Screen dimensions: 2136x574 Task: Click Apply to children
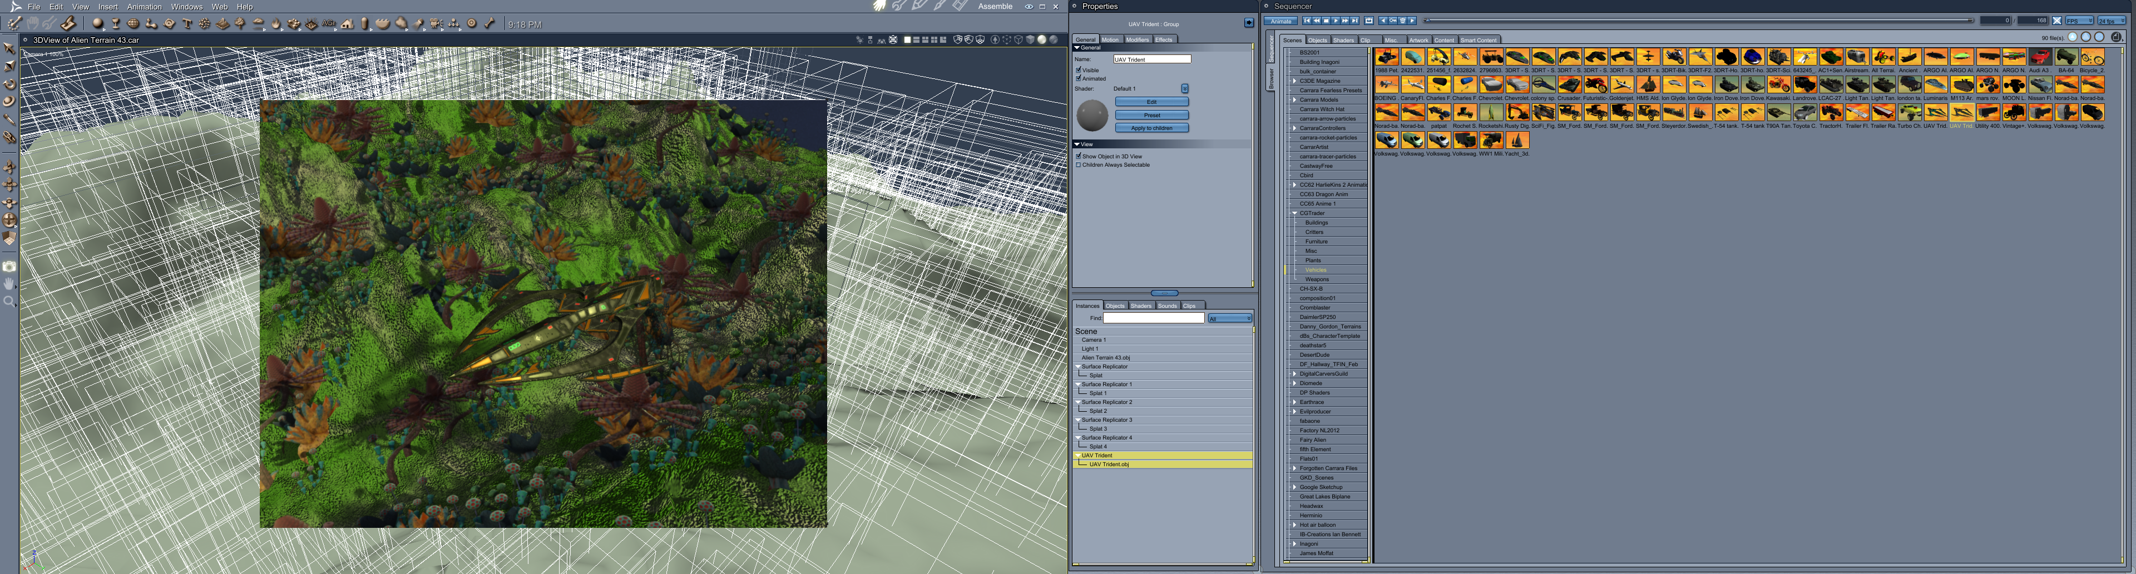coord(1152,128)
